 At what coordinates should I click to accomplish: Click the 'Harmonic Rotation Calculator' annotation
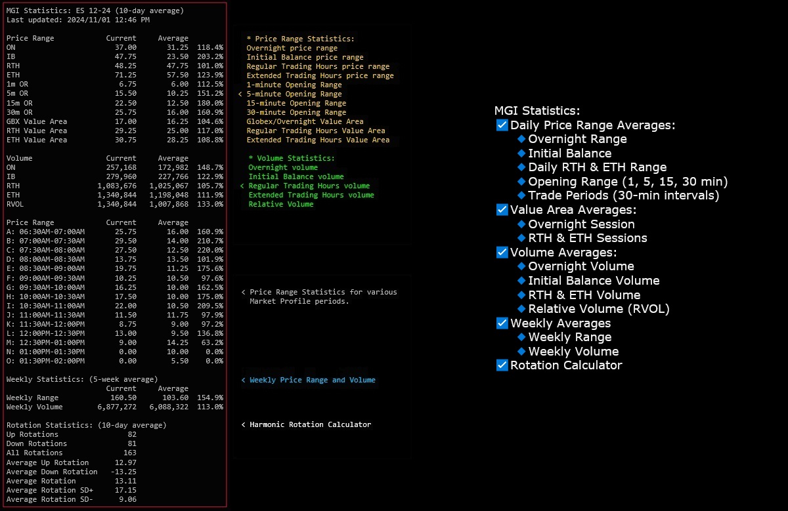311,424
